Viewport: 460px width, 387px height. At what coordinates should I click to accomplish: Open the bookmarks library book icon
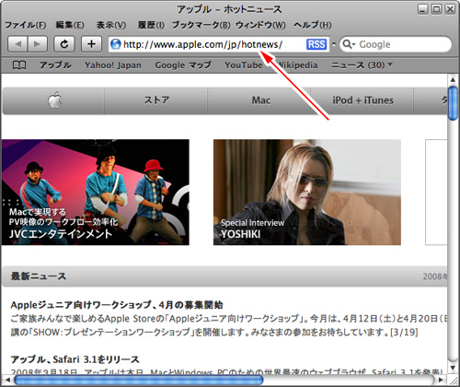19,65
